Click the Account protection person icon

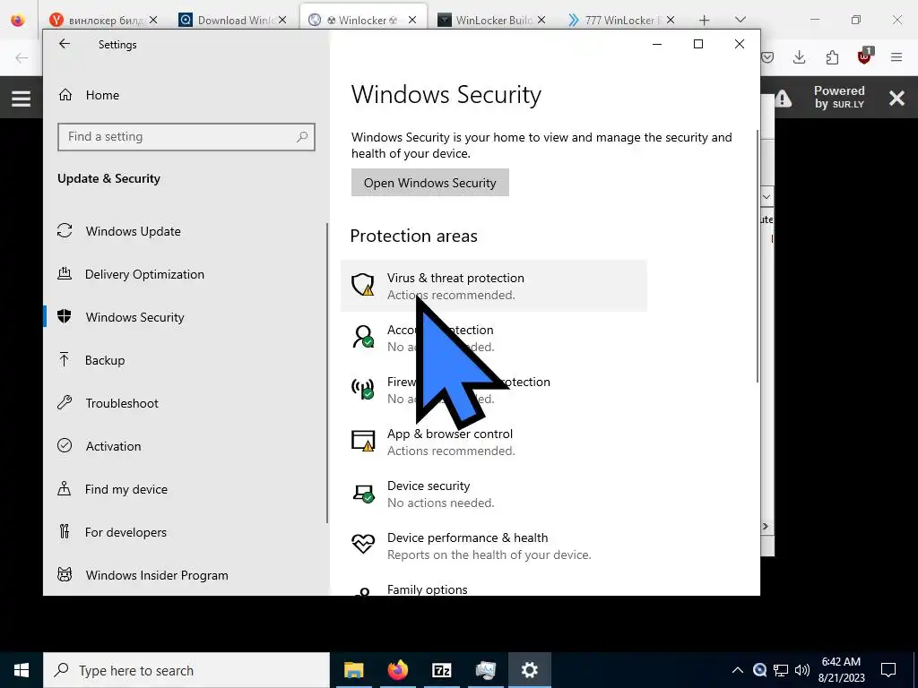tap(363, 337)
